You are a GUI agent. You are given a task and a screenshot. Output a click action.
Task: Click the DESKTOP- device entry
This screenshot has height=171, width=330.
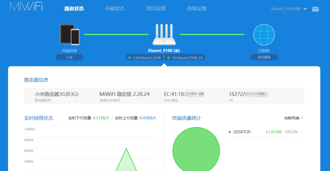[243, 132]
